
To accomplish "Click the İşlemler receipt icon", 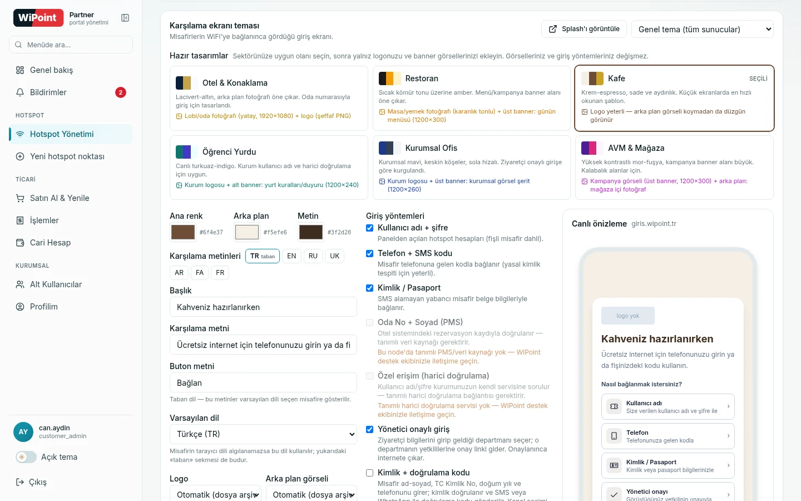I will [x=20, y=220].
